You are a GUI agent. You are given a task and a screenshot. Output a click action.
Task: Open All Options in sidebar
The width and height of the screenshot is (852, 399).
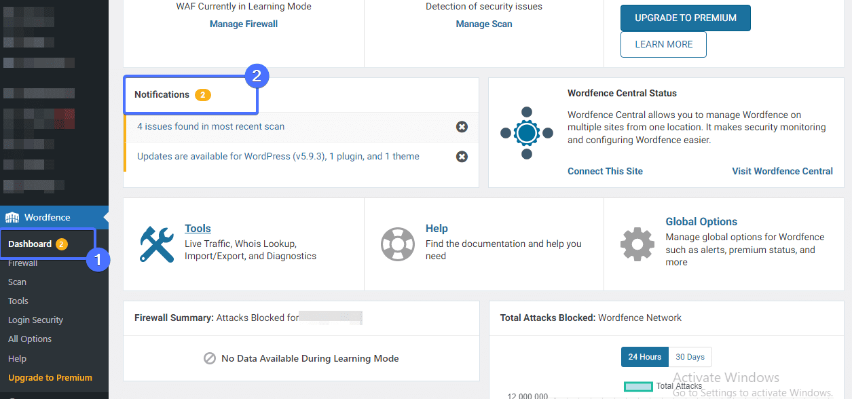coord(30,339)
